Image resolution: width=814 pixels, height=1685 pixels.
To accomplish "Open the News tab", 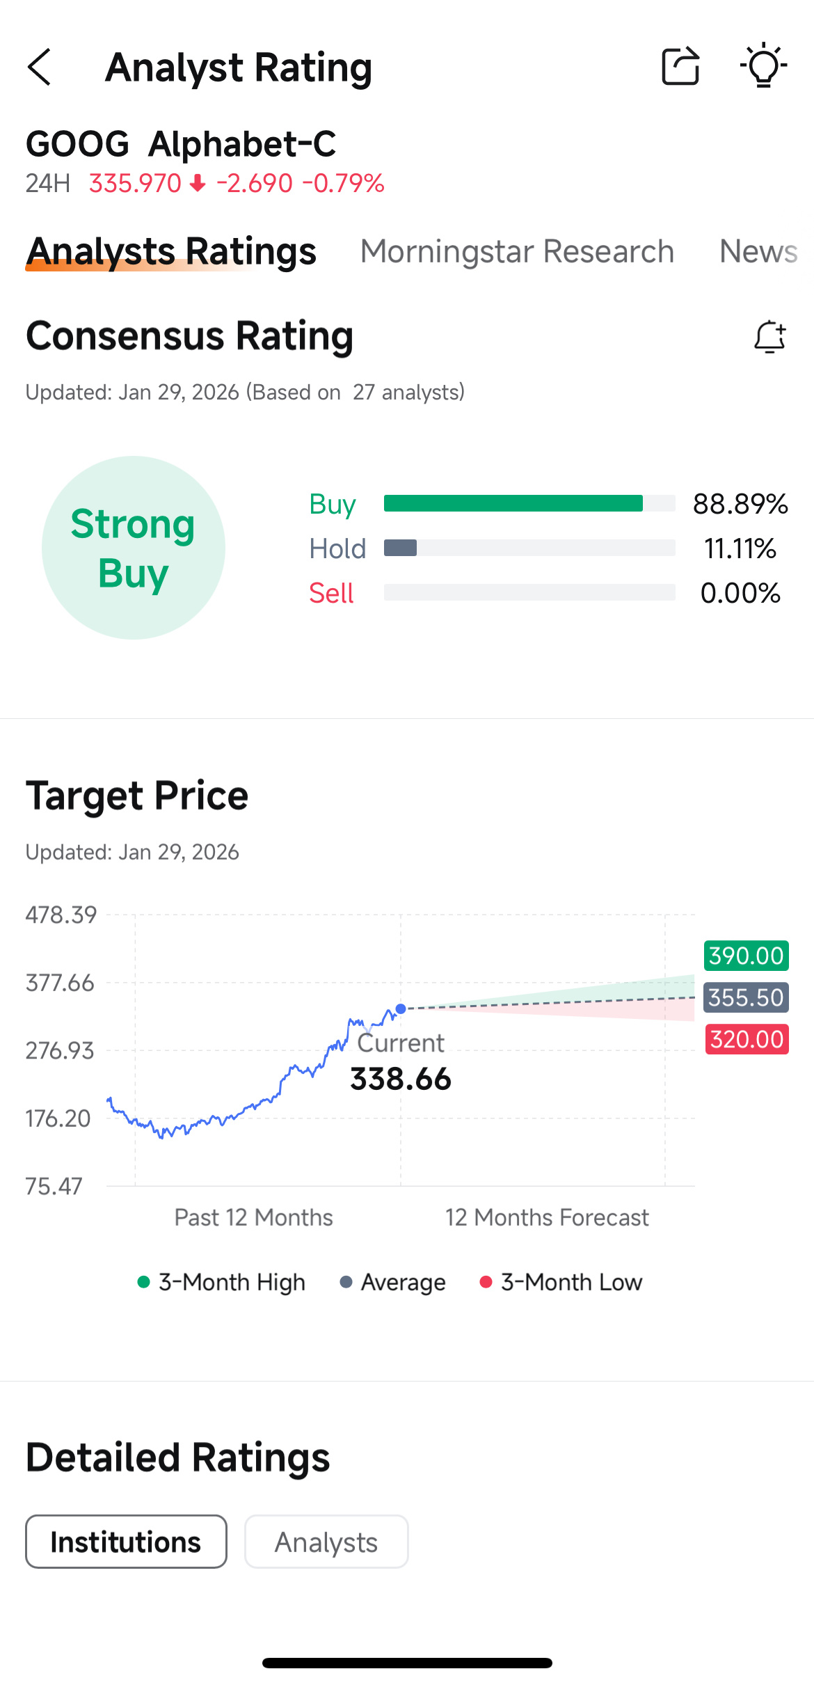I will tap(758, 251).
